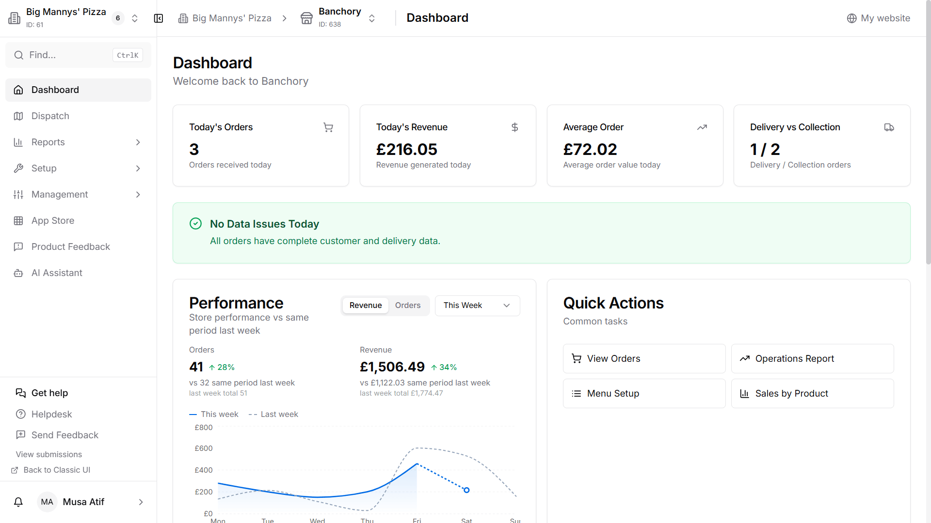Click the Banchory store icon in breadcrumb
This screenshot has height=523, width=931.
coord(307,18)
